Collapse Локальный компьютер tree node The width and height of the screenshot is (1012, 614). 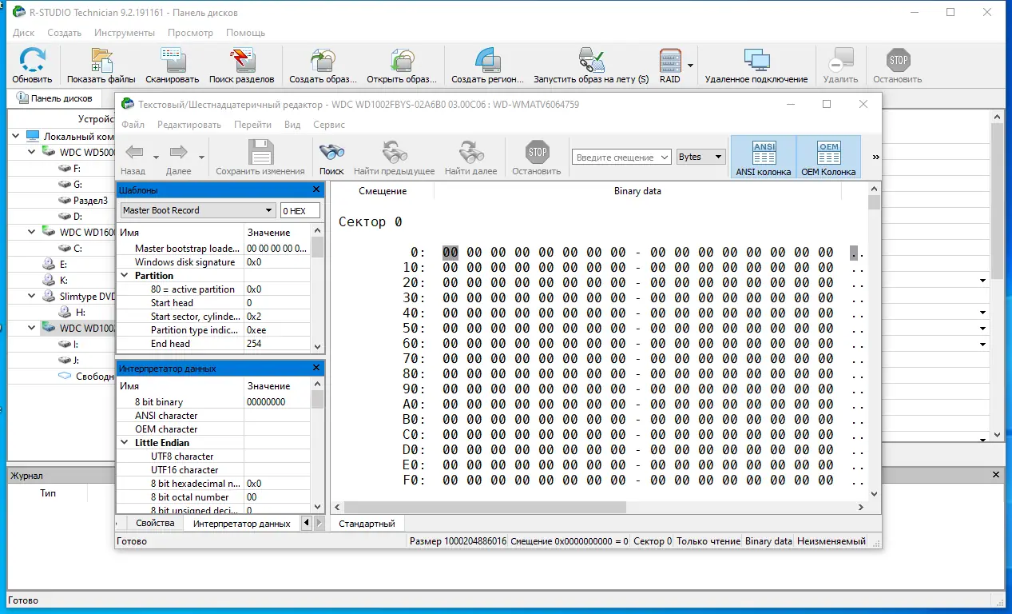click(17, 136)
